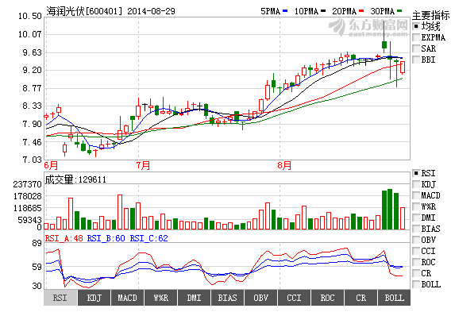Enable the BBI main indicator option
The image size is (455, 316).
coord(416,60)
